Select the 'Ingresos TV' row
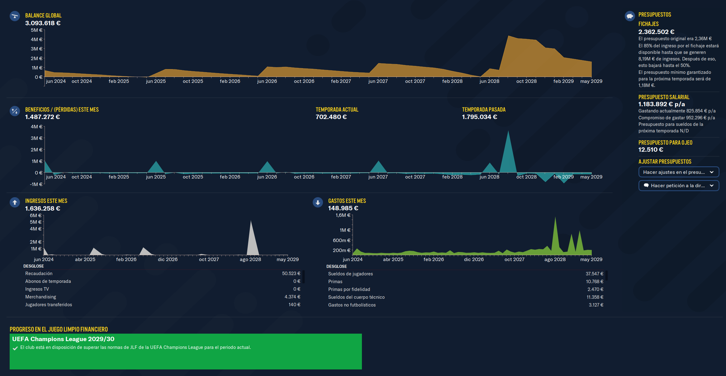 pos(163,289)
